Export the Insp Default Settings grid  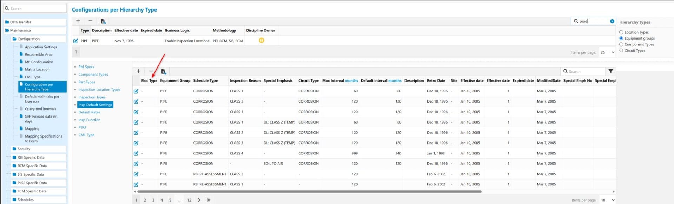(163, 71)
